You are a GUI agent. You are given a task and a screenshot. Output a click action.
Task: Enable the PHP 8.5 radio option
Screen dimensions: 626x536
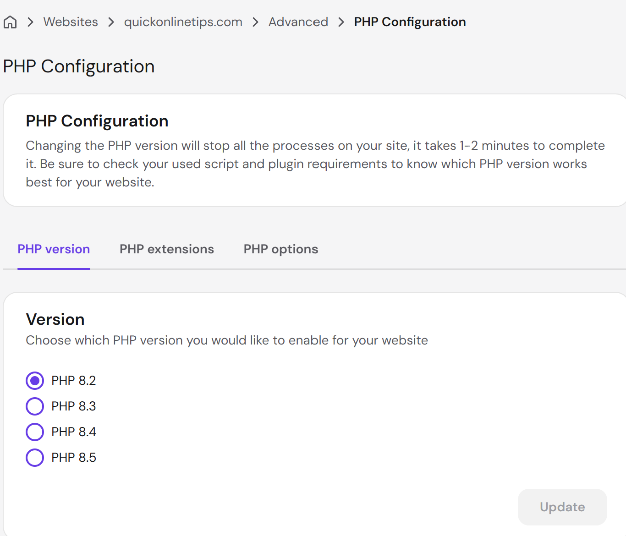pos(35,458)
